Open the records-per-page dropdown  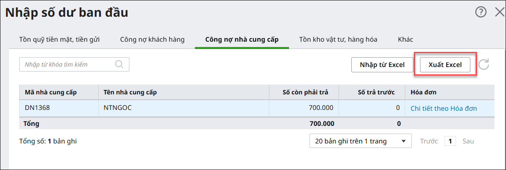click(360, 141)
